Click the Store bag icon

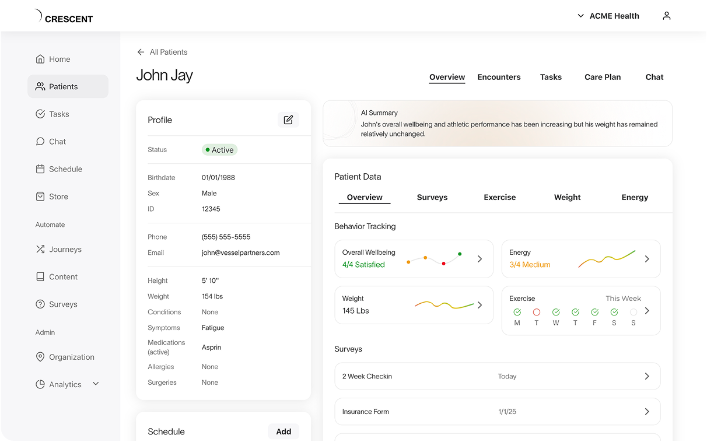pos(40,197)
